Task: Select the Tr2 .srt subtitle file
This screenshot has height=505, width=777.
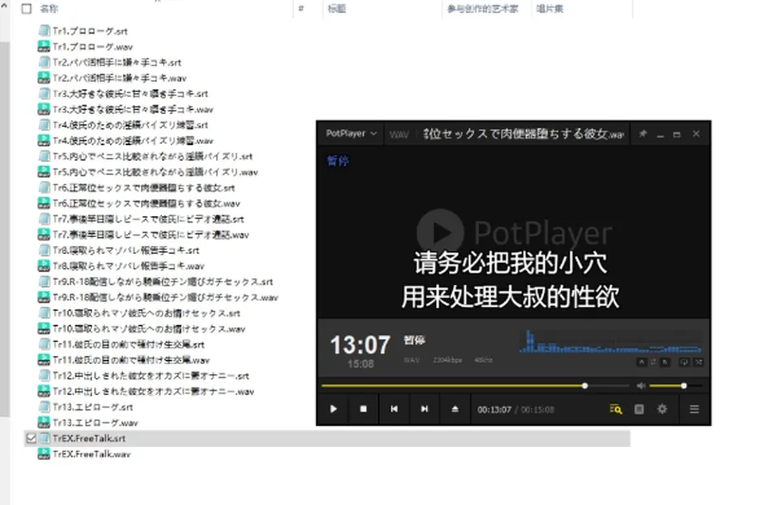Action: pyautogui.click(x=109, y=62)
